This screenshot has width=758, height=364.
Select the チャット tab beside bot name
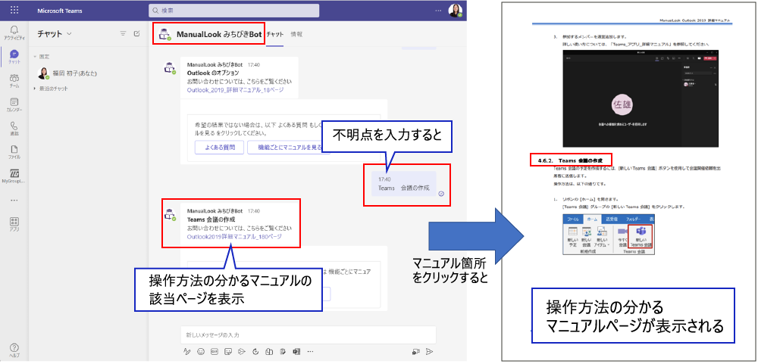pos(275,35)
